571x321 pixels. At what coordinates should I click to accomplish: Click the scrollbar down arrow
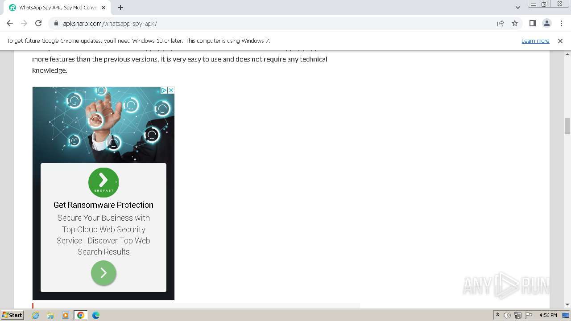click(x=567, y=305)
